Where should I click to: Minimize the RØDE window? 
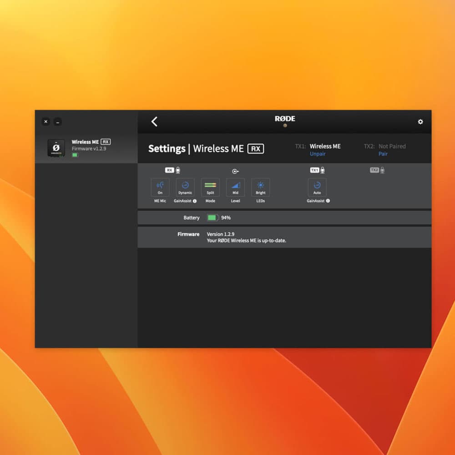click(58, 121)
